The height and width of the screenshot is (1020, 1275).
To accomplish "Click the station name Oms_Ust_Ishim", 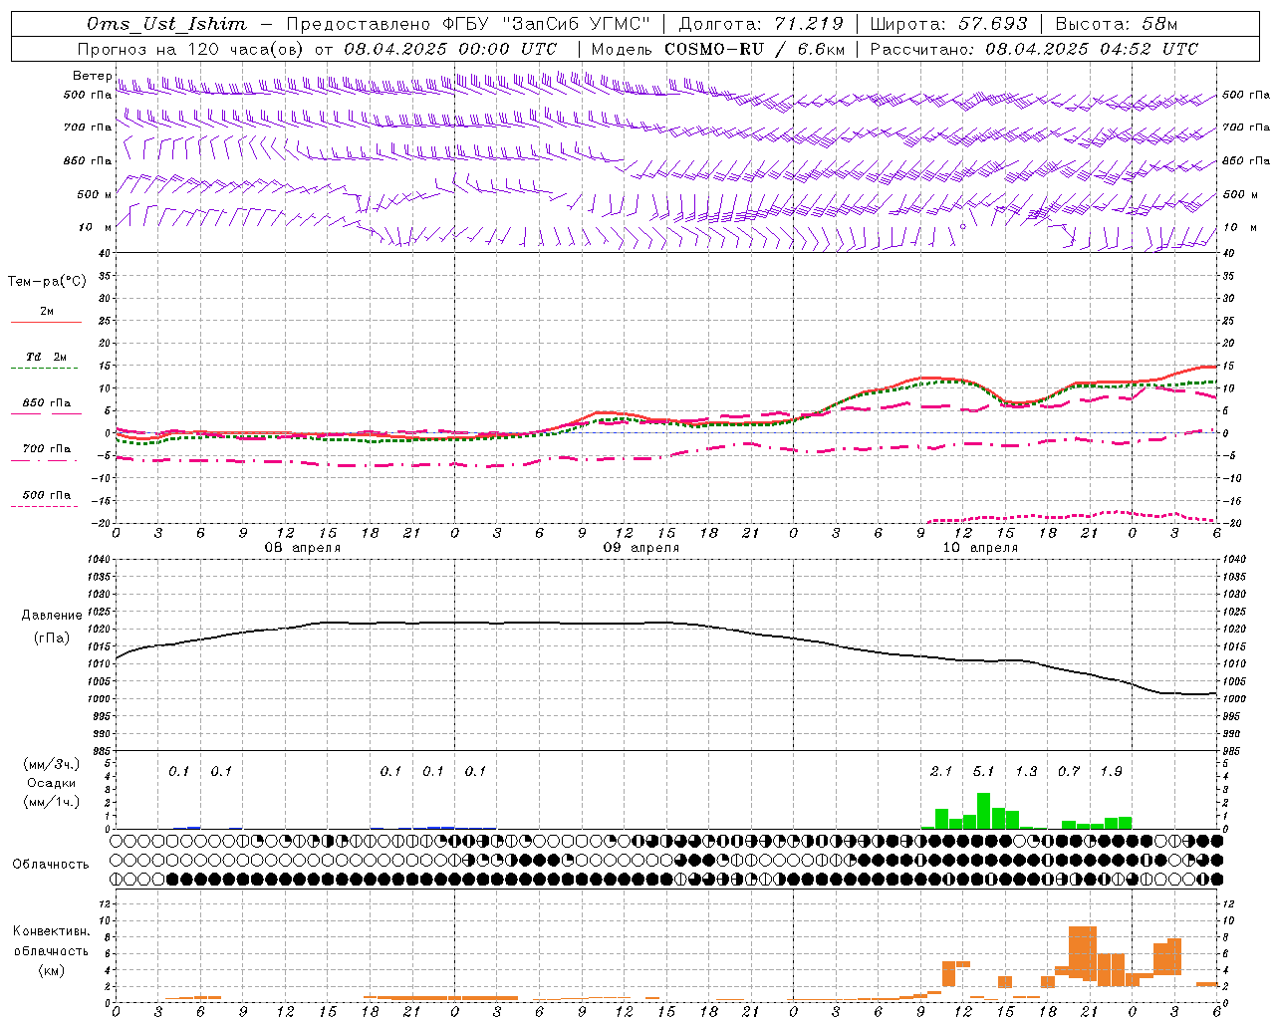I will [x=166, y=24].
